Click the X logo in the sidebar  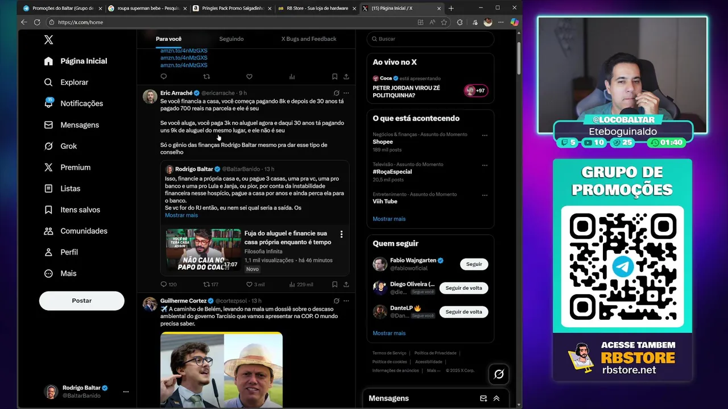tap(49, 39)
